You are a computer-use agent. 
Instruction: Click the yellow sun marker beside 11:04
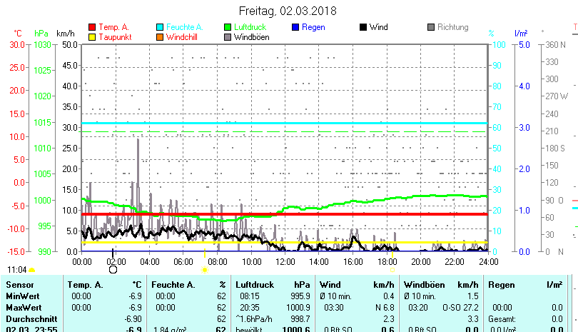31,270
